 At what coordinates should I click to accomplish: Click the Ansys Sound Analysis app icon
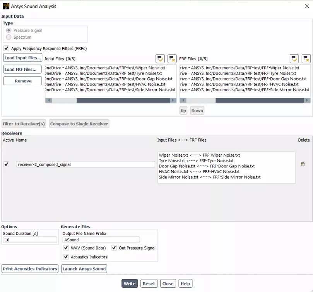point(6,6)
